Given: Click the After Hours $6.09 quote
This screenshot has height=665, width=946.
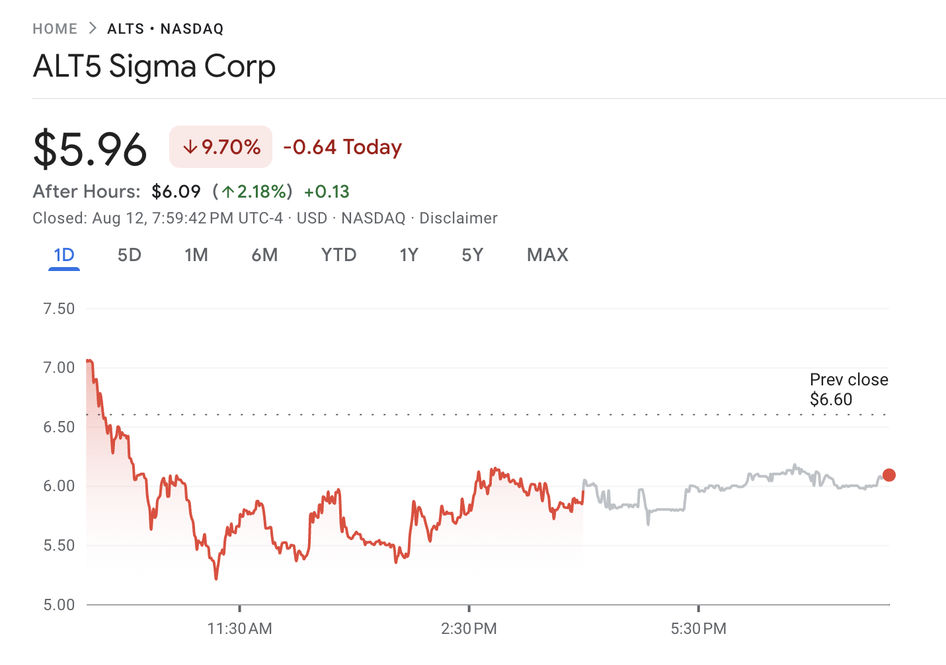Looking at the screenshot, I should (177, 191).
